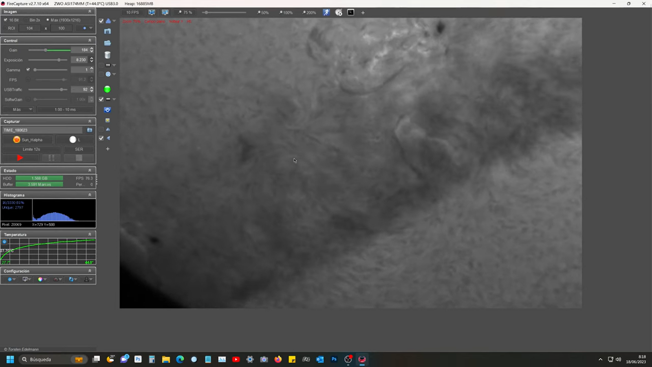Click the globe with play arrow icon
Image resolution: width=652 pixels, height=367 pixels.
[x=339, y=12]
